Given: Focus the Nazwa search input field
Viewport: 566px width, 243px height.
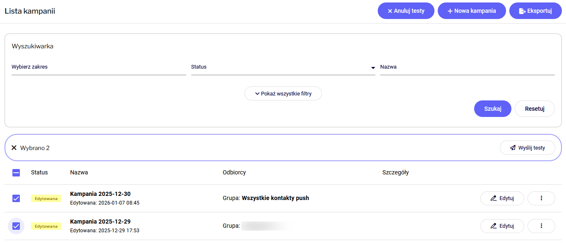Looking at the screenshot, I should click(x=467, y=67).
